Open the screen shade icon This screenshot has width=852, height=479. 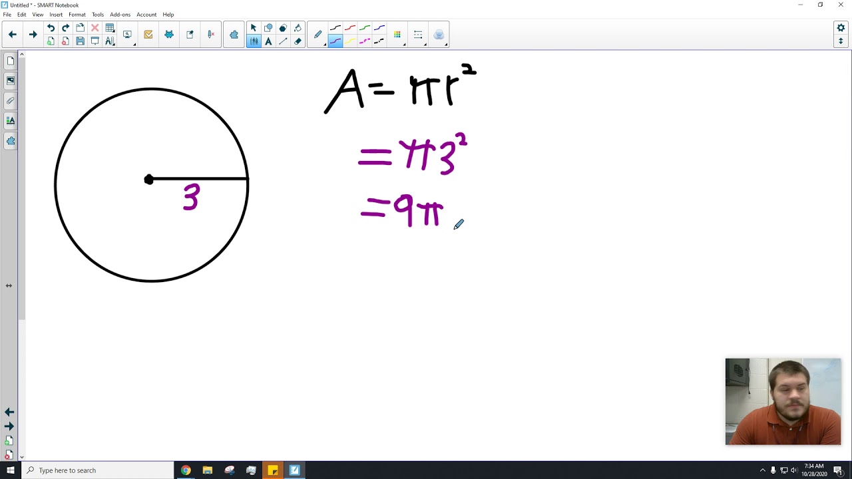click(95, 41)
